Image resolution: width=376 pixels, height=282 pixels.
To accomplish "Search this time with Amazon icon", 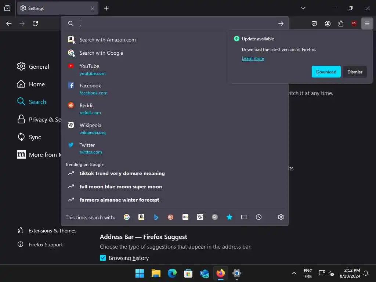I will (141, 217).
